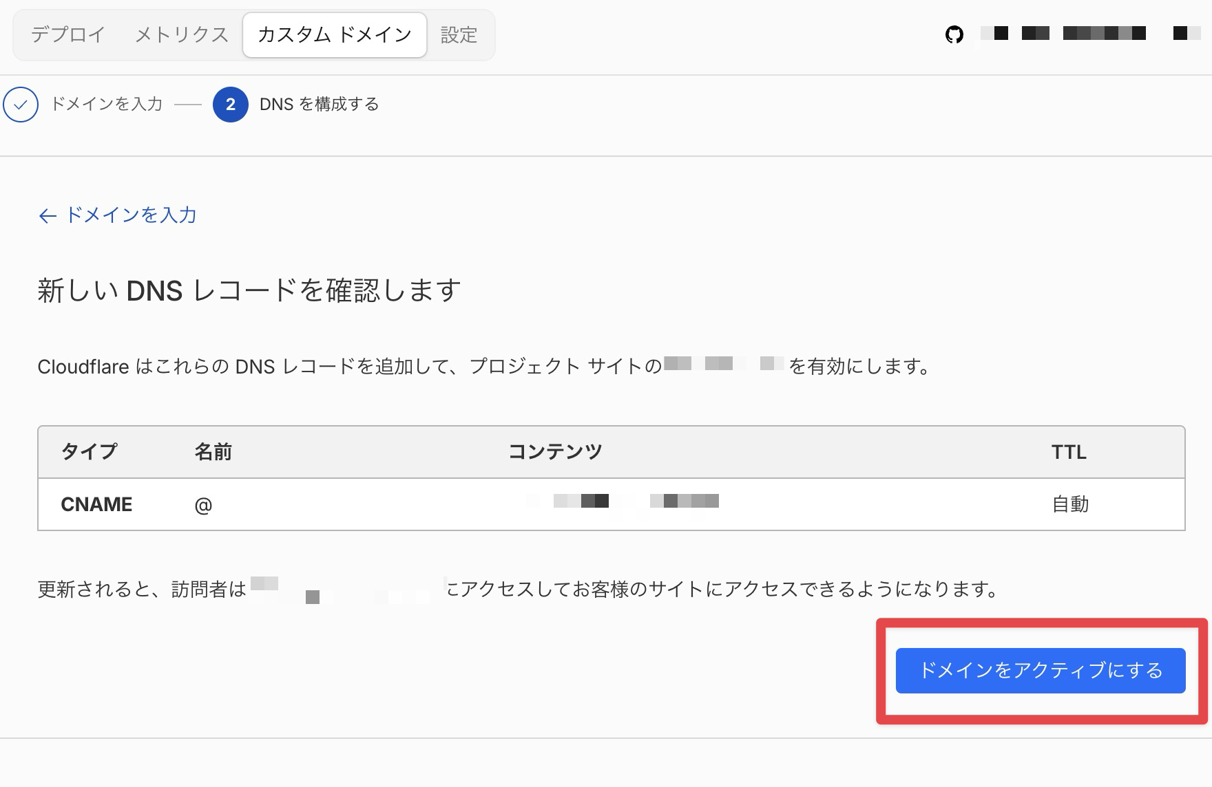Image resolution: width=1212 pixels, height=787 pixels.
Task: Click the @ name cell
Action: click(203, 506)
